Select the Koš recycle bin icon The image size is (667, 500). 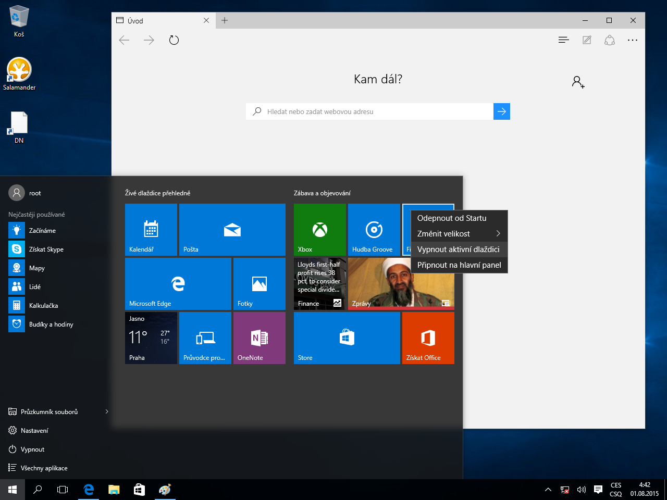click(x=19, y=22)
